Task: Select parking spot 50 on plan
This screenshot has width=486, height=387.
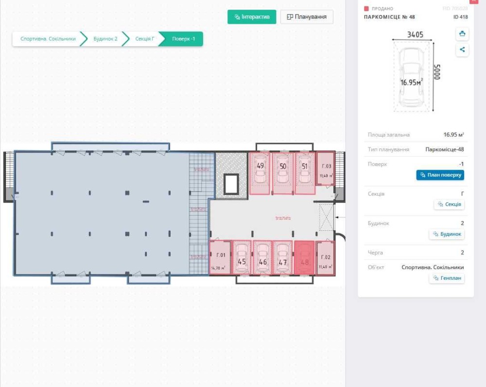Action: coord(282,173)
